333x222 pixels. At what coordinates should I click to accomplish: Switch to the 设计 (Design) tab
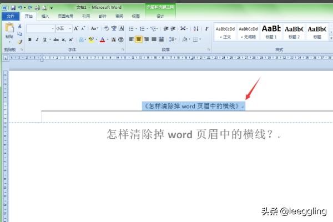pos(160,16)
